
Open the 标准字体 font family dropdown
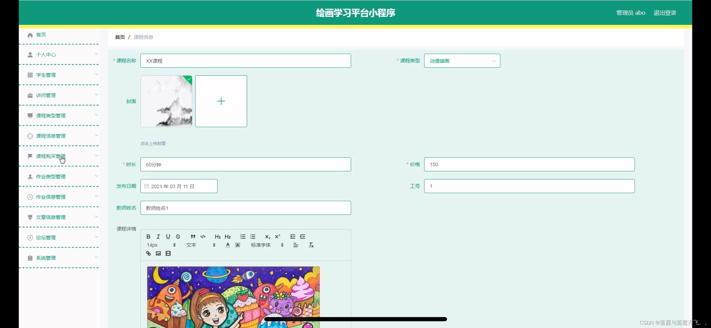pos(267,245)
